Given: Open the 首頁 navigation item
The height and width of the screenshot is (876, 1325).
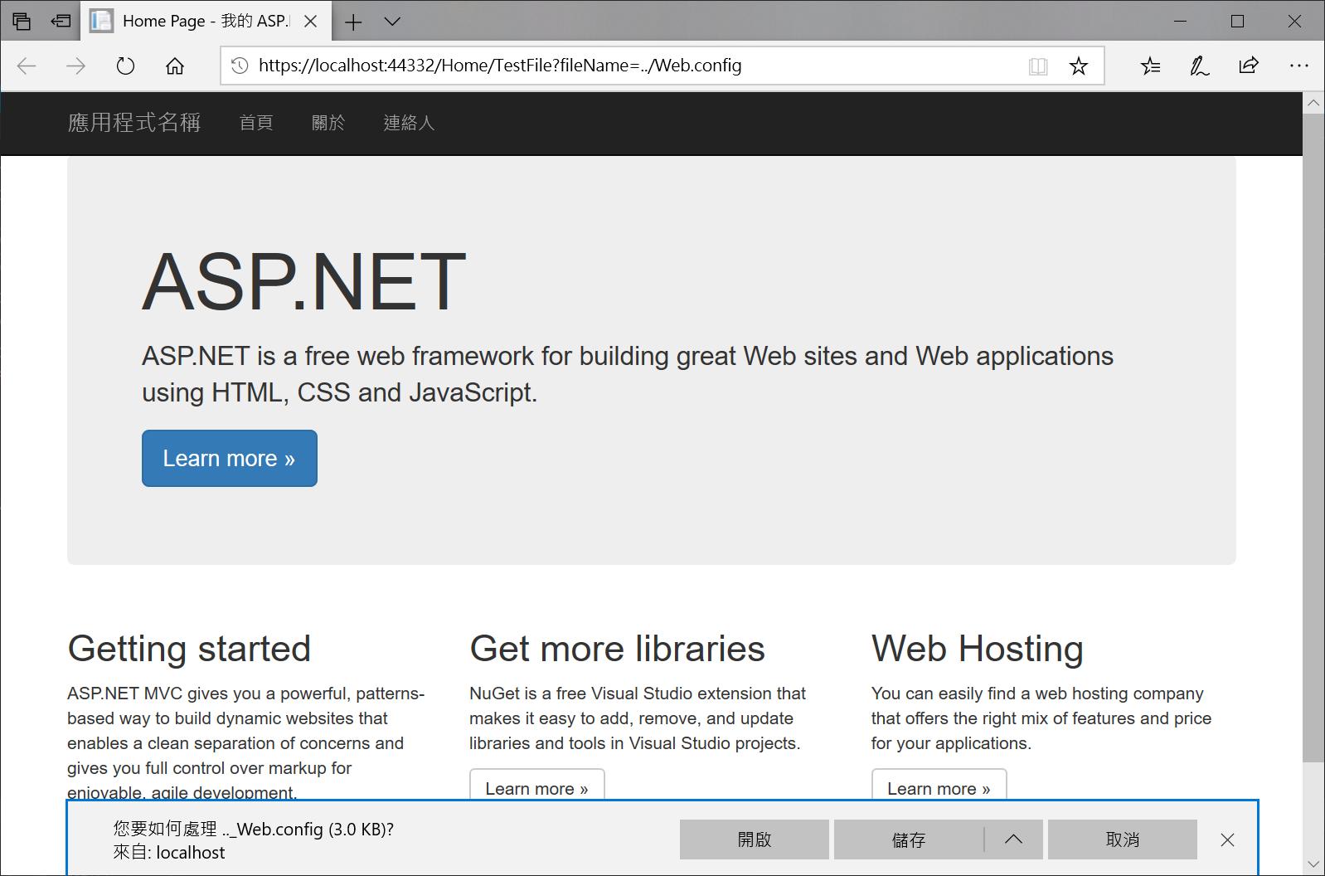Looking at the screenshot, I should tap(256, 123).
